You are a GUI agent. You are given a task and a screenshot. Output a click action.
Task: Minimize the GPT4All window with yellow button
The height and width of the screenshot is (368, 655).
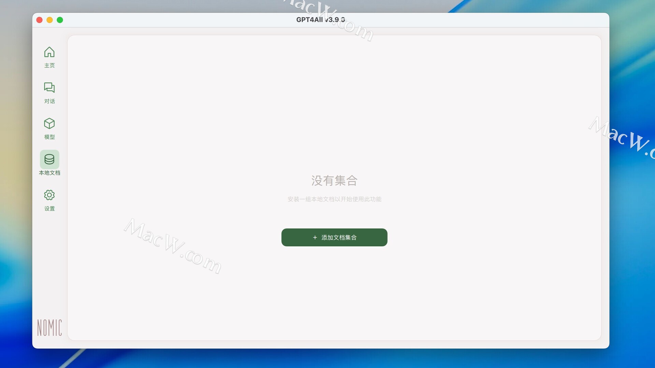click(50, 20)
